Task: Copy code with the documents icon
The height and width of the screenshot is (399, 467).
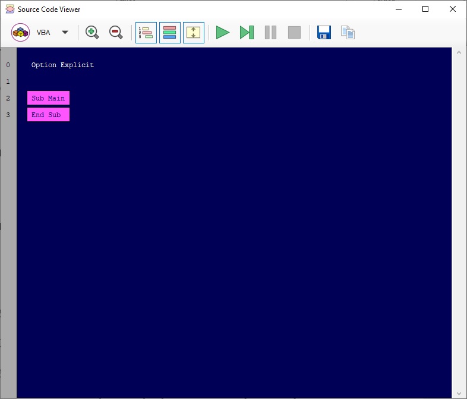Action: point(348,33)
